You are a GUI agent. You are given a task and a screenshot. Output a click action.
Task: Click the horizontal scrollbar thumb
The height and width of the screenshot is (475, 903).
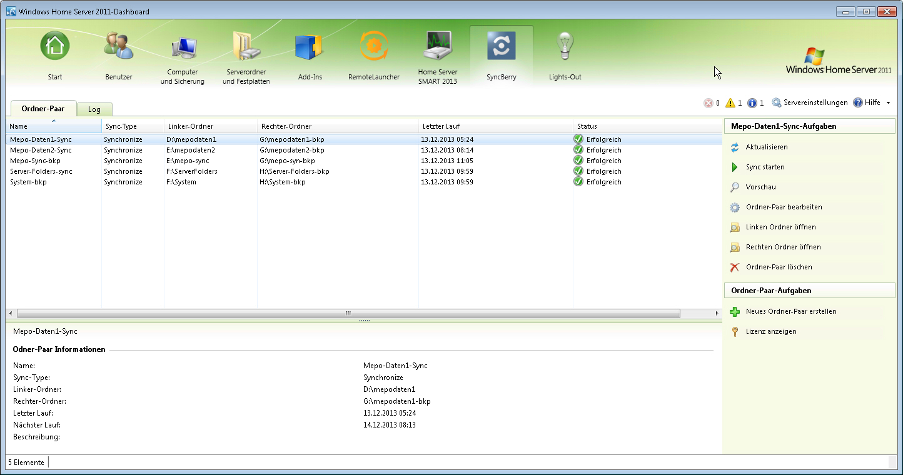coord(348,313)
